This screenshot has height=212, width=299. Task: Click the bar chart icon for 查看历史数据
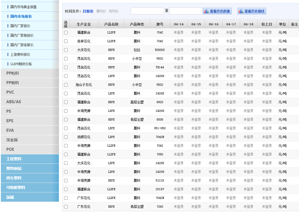coord(206,11)
